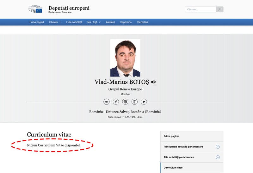Click the name Vlad-Marius BOTOȘ
The width and height of the screenshot is (253, 173).
coord(122,82)
